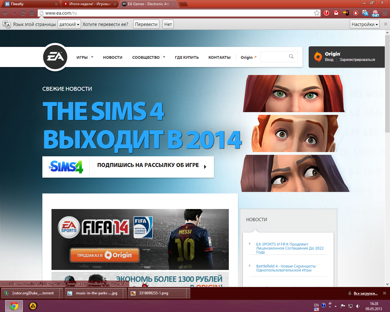This screenshot has height=312, width=390.
Task: Click the new tab button
Action: 183,4
